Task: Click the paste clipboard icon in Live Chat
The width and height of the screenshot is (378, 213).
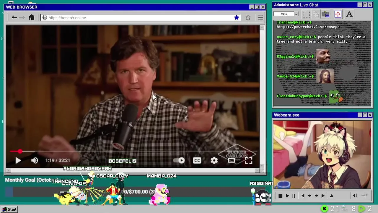Action: (x=325, y=14)
